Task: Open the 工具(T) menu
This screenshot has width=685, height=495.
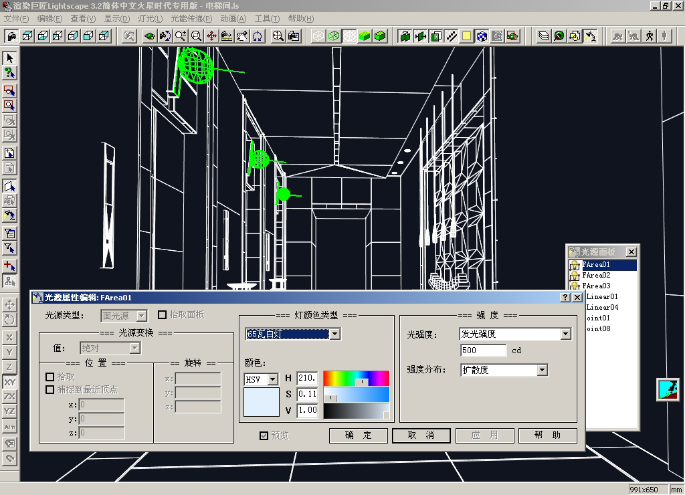Action: 267,19
